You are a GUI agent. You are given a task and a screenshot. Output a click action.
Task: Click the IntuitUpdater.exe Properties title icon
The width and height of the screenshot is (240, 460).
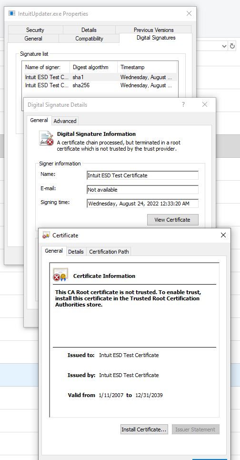point(12,13)
